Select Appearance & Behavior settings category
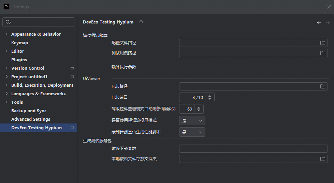 click(x=36, y=34)
